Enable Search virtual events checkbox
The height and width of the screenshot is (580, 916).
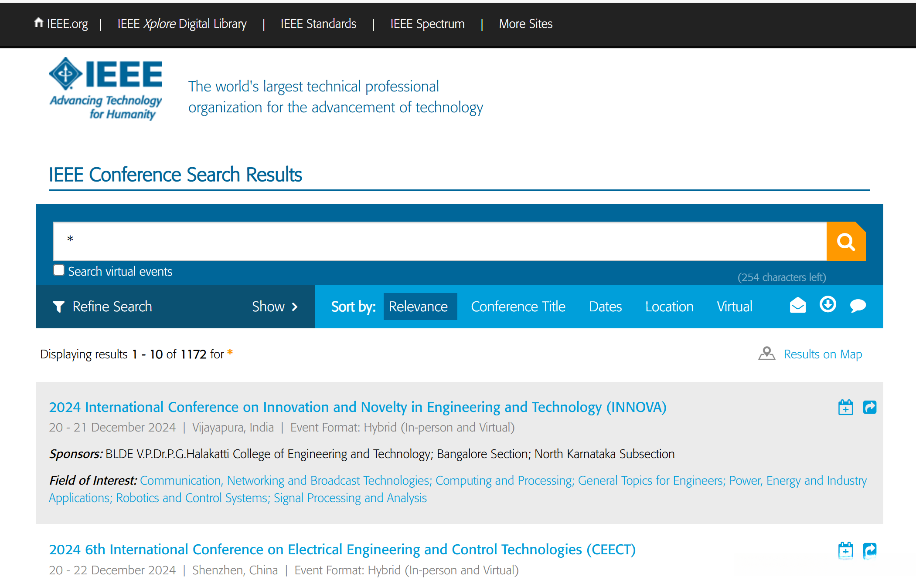59,270
